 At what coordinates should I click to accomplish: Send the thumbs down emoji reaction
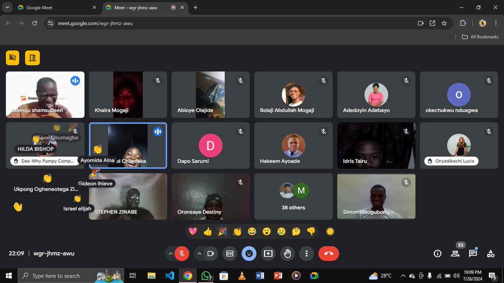311,231
